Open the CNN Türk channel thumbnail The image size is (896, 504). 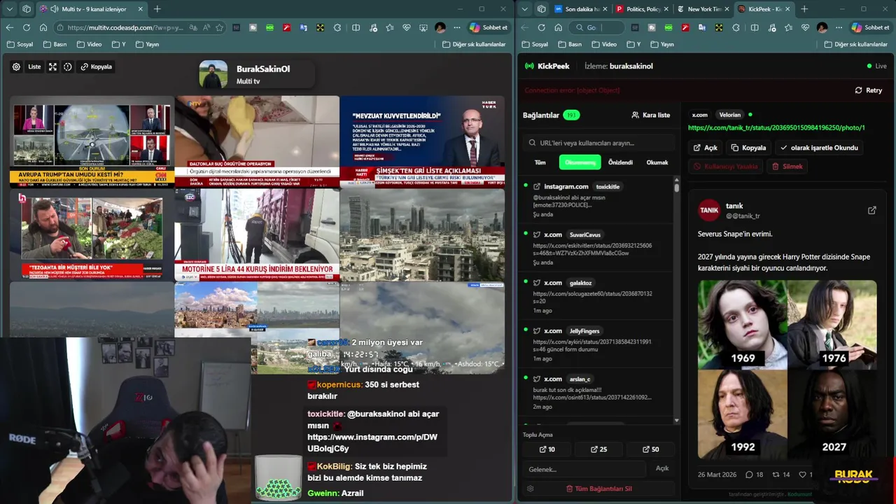[x=92, y=141]
